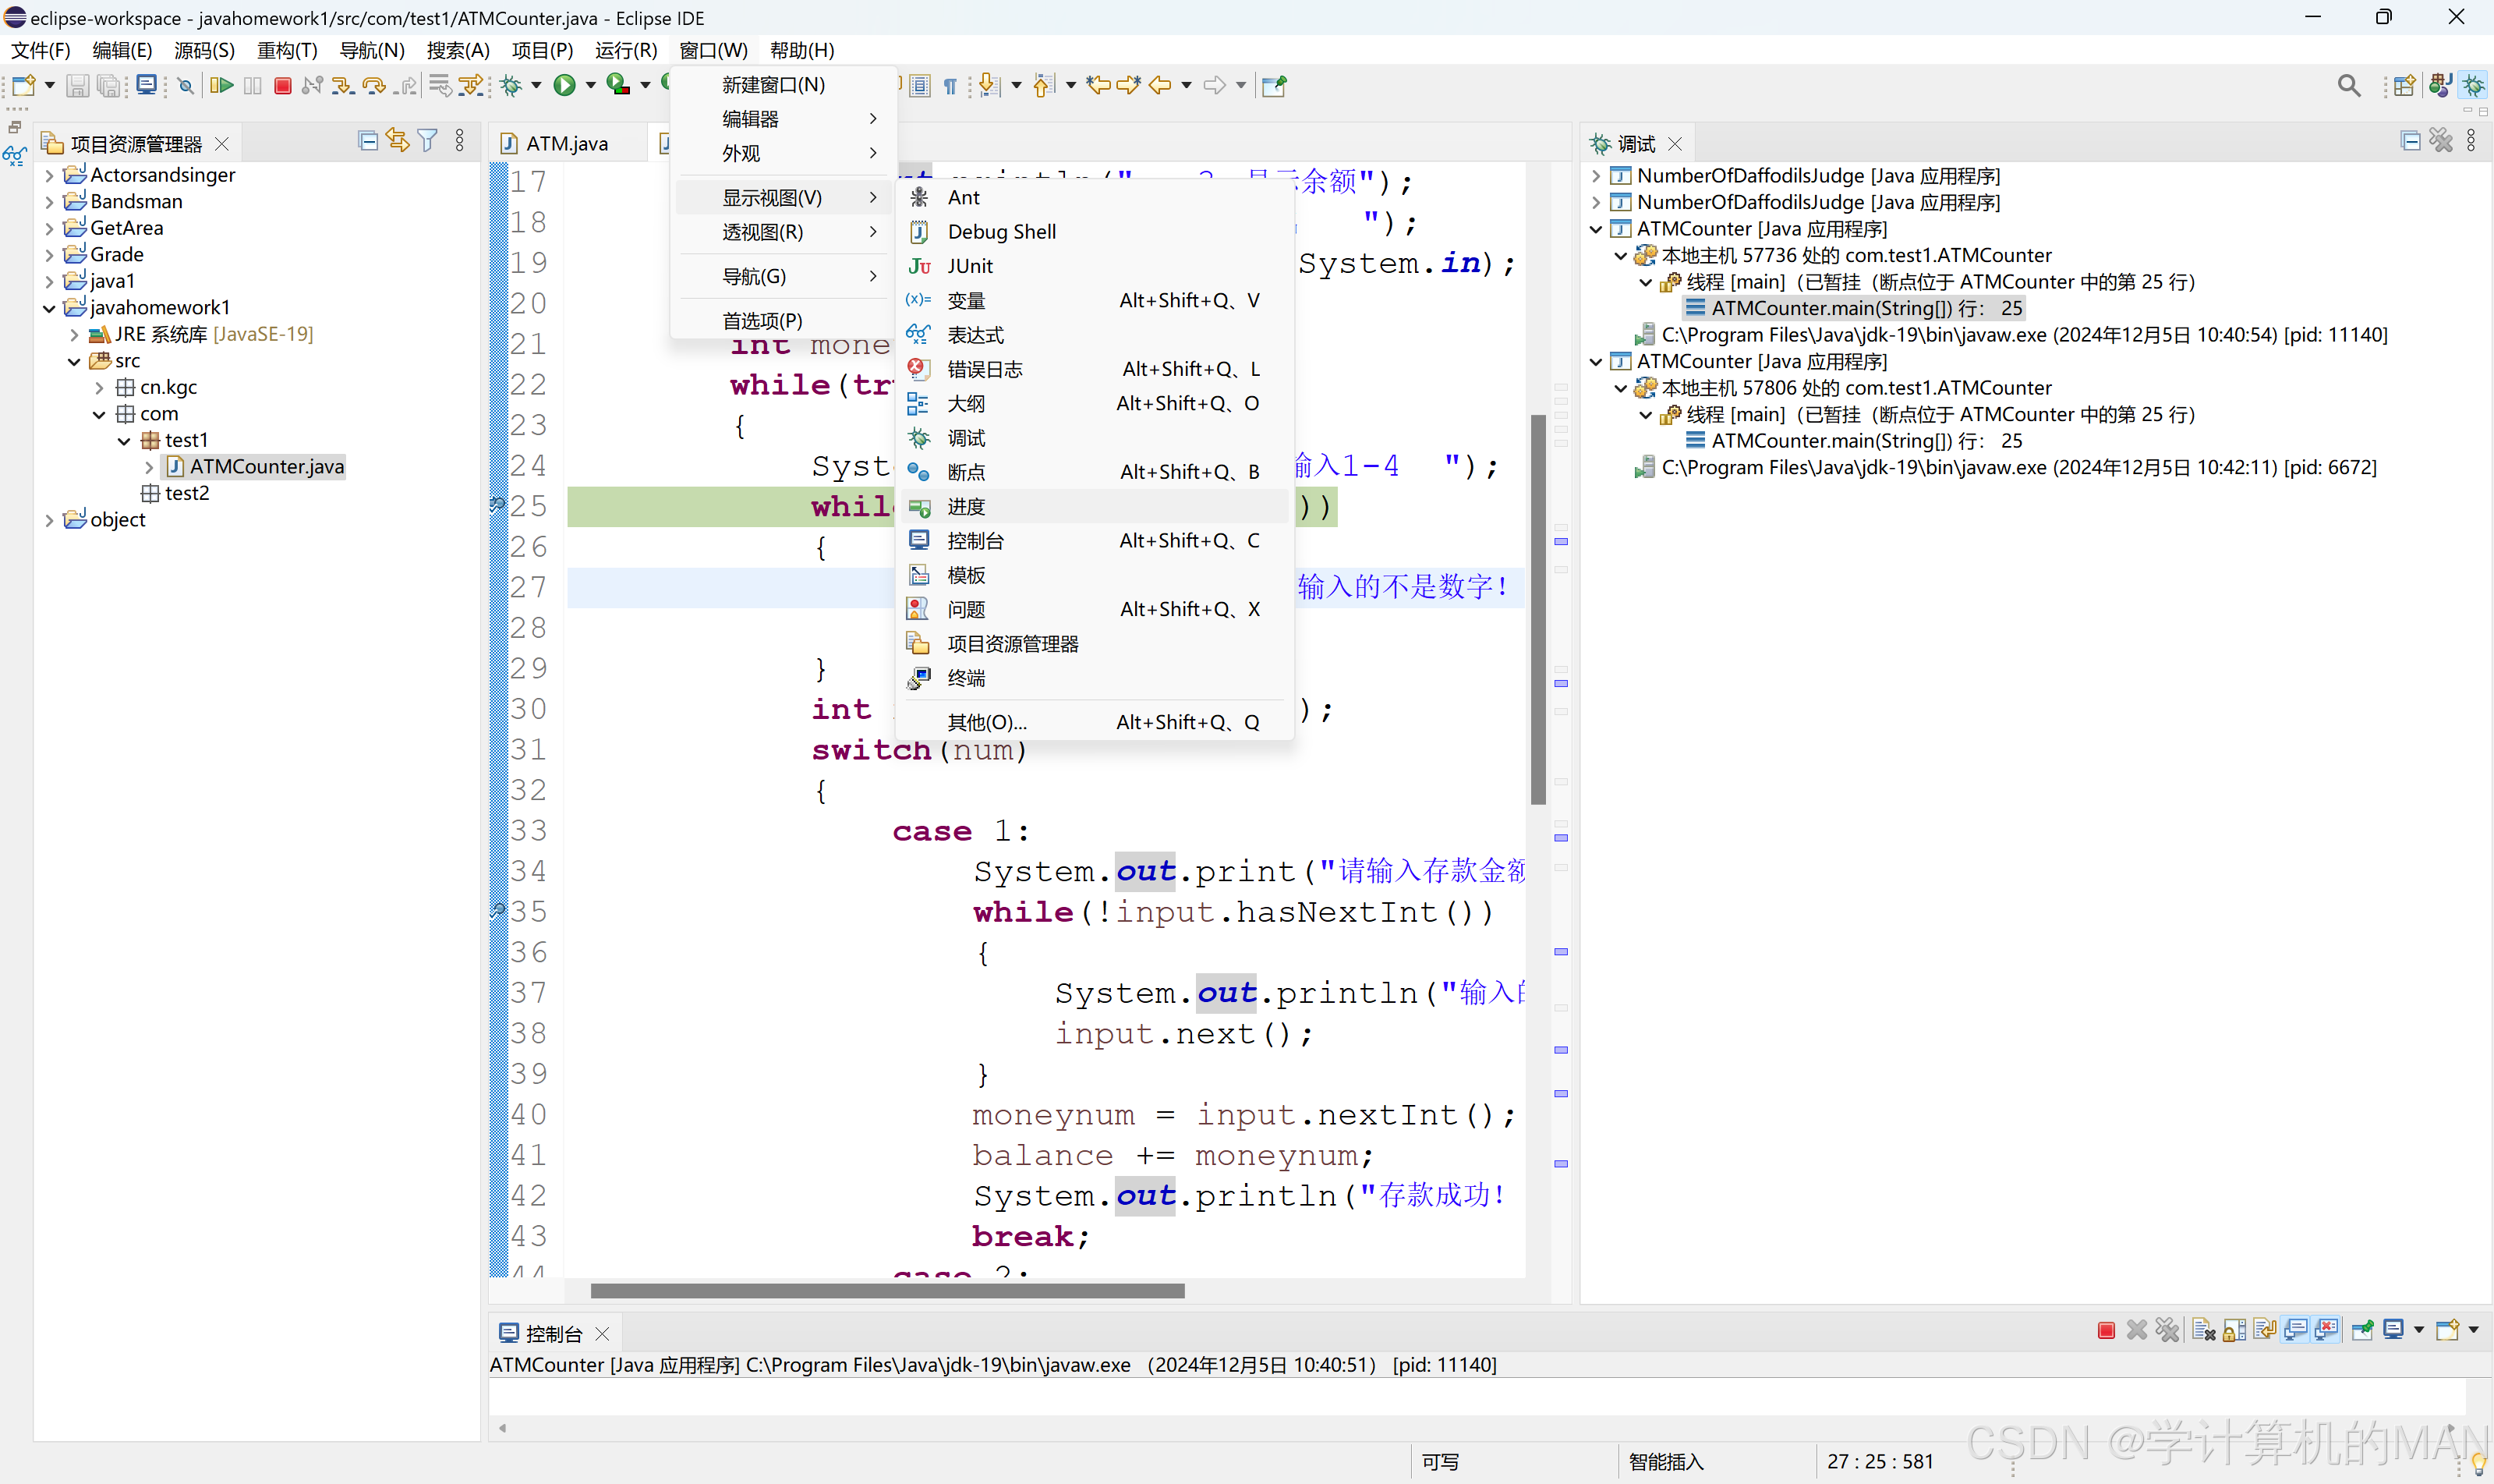Screen dimensions: 2494x1484
Task: Collapse the javahomework1 project in explorer
Action: tap(48, 307)
